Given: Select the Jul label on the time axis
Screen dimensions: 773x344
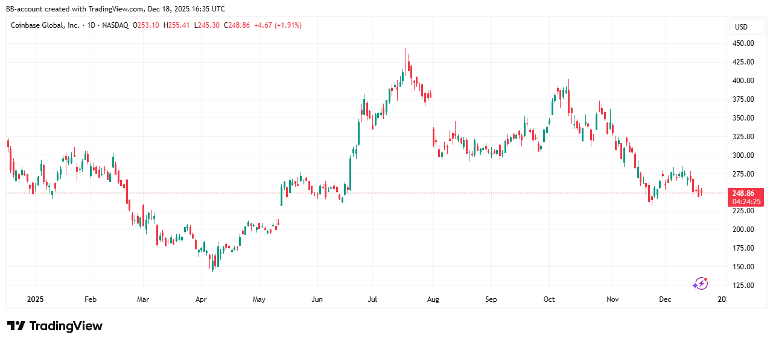Looking at the screenshot, I should point(372,299).
